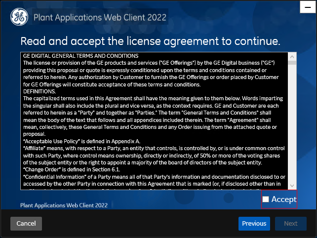The width and height of the screenshot is (317, 238).
Task: Click the 'Plant Applications Web Client 2022' title
Action: [x=100, y=17]
